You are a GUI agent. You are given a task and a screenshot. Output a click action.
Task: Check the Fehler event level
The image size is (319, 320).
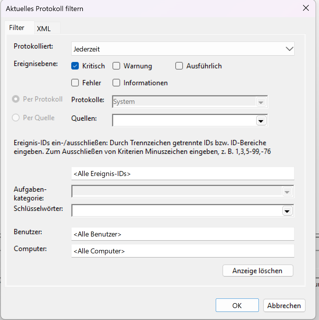click(75, 83)
